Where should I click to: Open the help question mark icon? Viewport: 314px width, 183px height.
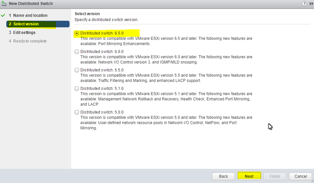304,3
